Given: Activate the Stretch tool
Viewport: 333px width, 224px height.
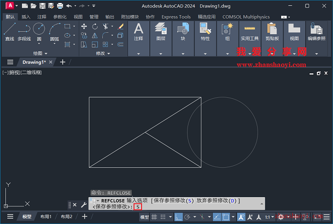Looking at the screenshot, I should [x=84, y=45].
